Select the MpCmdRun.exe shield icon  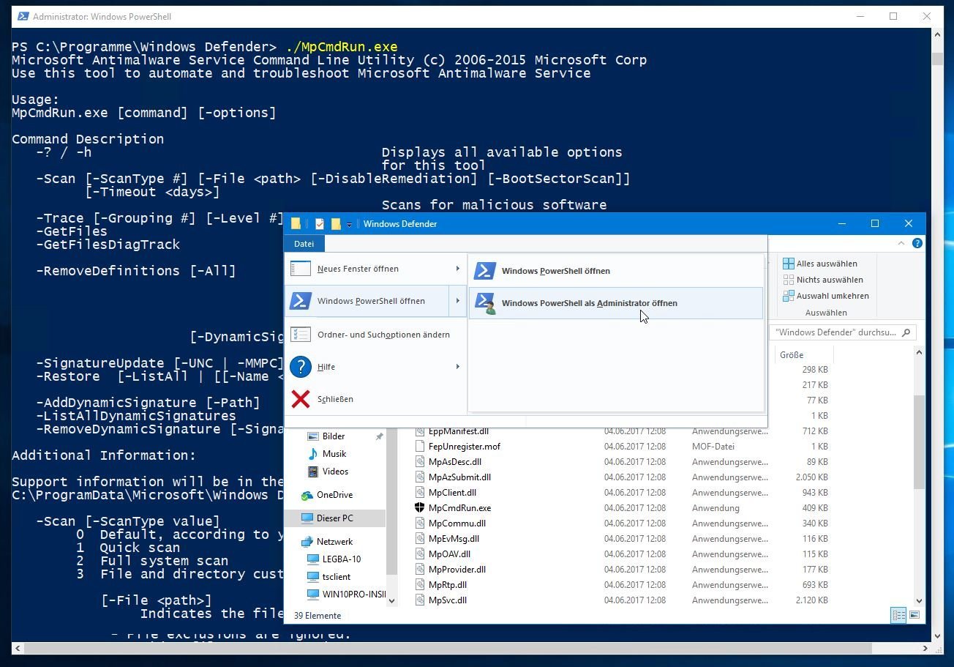tap(420, 508)
